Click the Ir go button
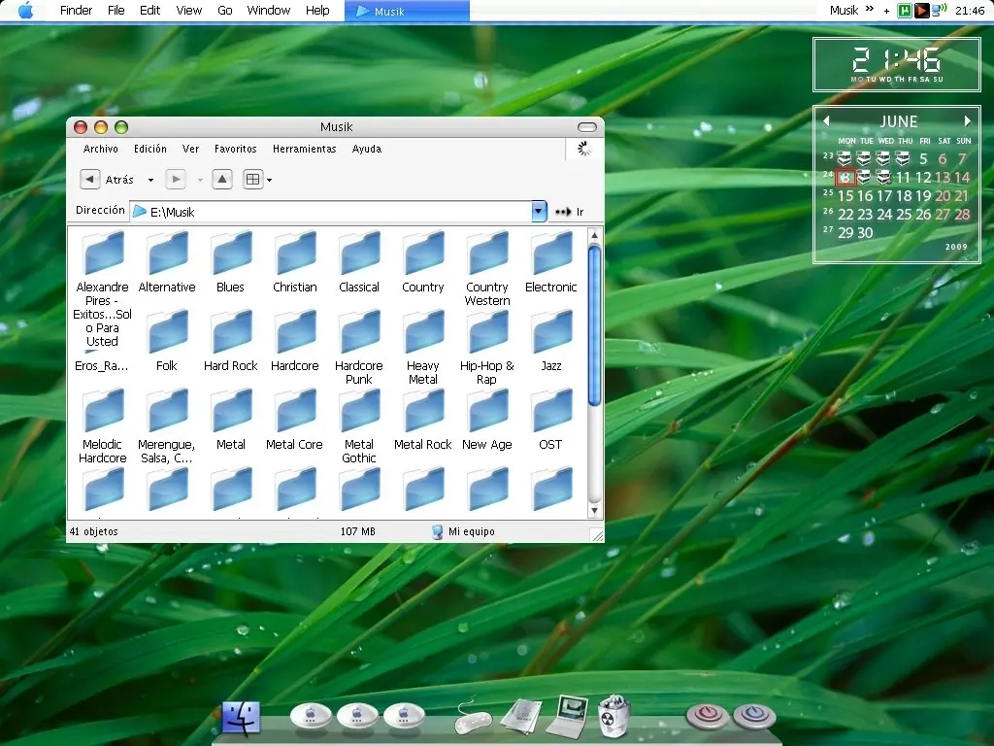 pos(569,212)
